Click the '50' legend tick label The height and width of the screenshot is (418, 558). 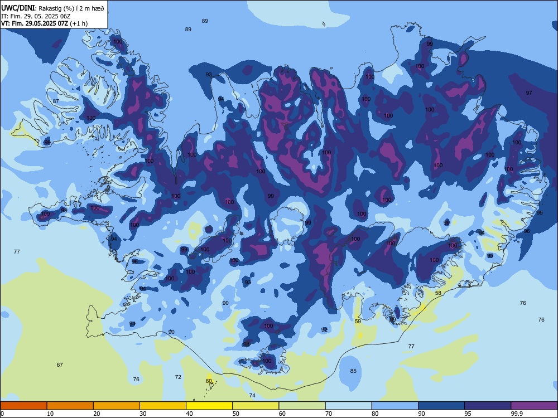tap(236, 414)
